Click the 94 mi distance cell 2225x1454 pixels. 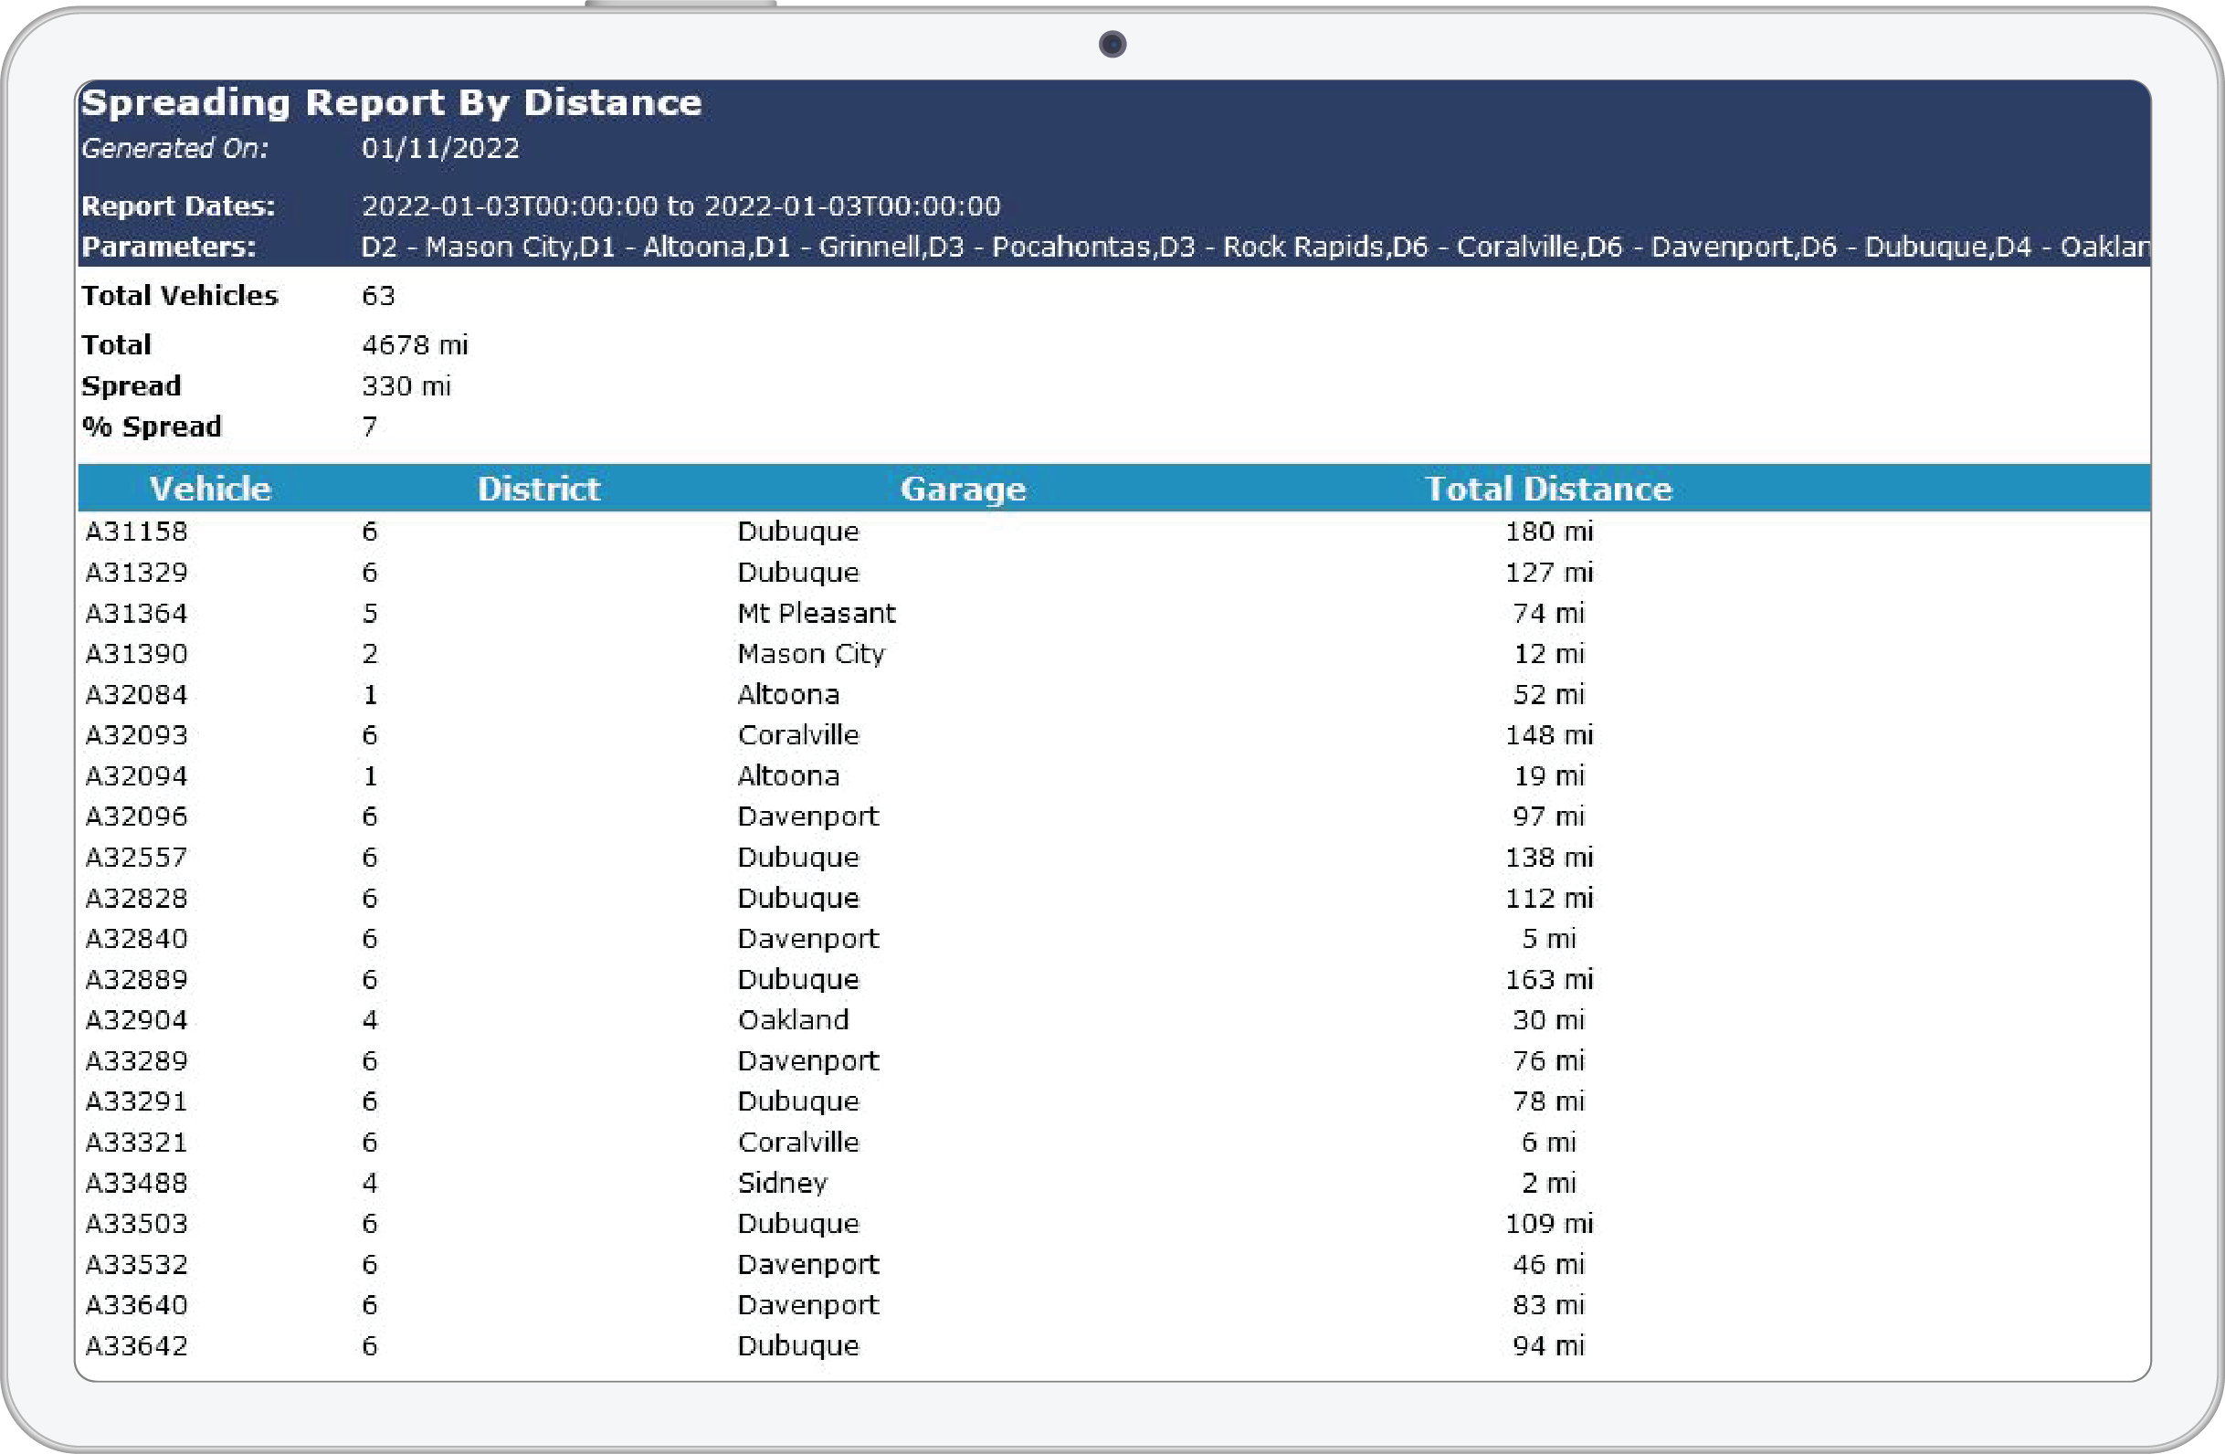tap(1549, 1346)
